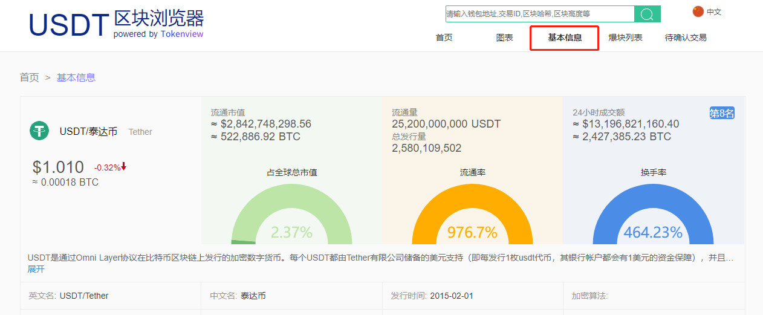Viewport: 763px width, 315px height.
Task: Open the 图表 nav tab
Action: point(504,37)
